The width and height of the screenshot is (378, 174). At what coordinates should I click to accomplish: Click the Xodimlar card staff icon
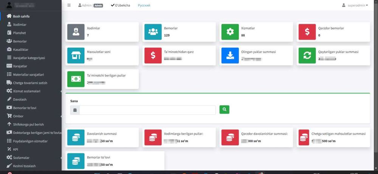pos(76,32)
